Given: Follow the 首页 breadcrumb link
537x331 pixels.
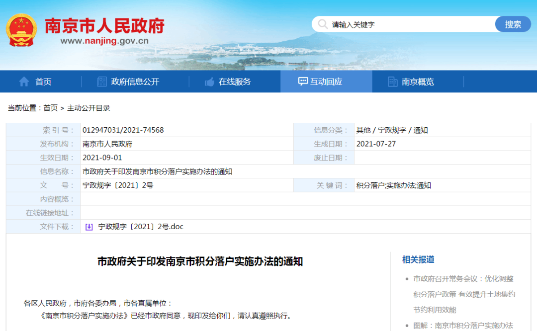Looking at the screenshot, I should point(50,108).
